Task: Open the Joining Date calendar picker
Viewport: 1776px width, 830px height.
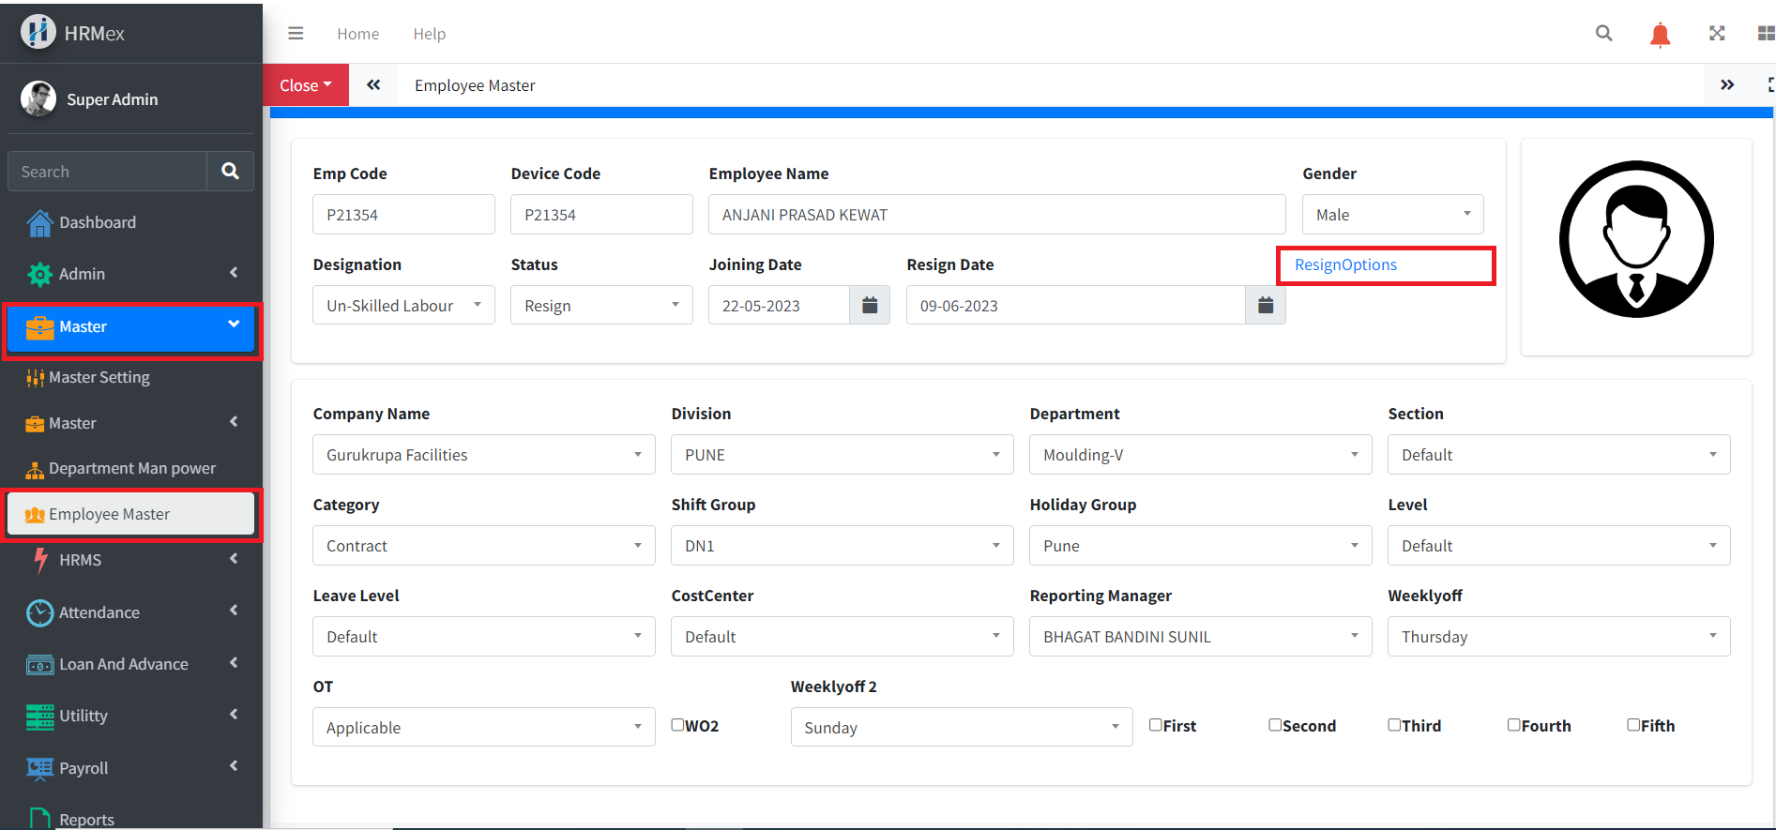Action: coord(870,306)
